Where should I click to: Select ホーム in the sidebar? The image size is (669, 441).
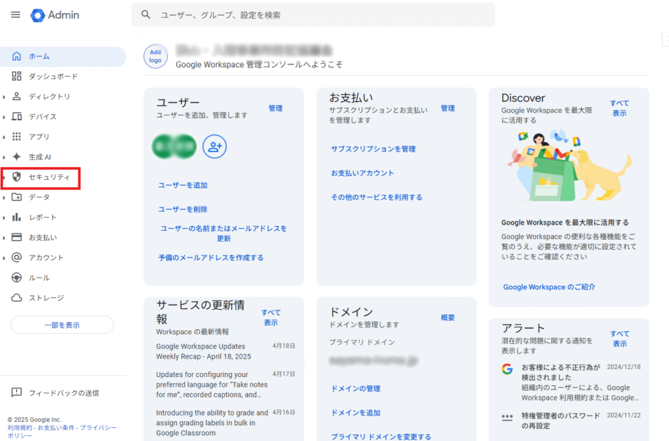[63, 56]
